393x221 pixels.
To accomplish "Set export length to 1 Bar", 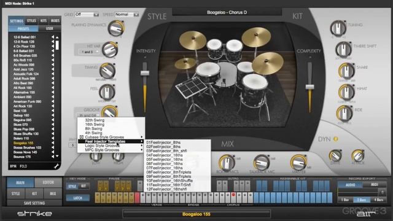I will [x=345, y=200].
